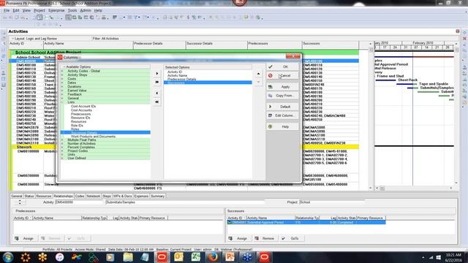
Task: Open iTunes from the taskbar
Action: (x=59, y=257)
